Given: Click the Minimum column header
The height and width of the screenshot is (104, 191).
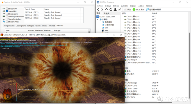Looking at the screenshot, I should [x=39, y=30].
